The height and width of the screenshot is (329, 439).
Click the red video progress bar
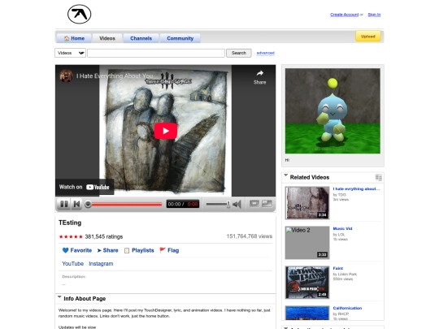point(127,205)
